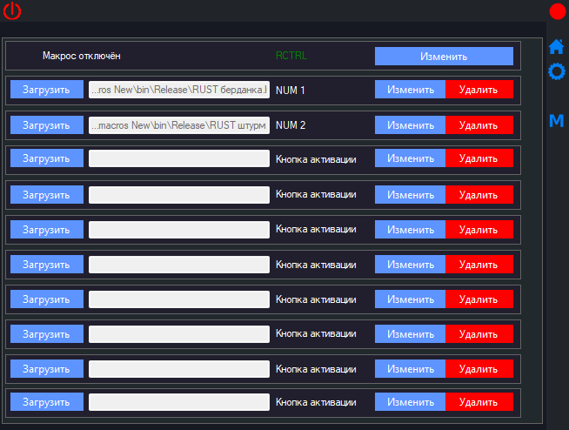Delete the fifth macro slot
The width and height of the screenshot is (569, 430).
[x=479, y=230]
